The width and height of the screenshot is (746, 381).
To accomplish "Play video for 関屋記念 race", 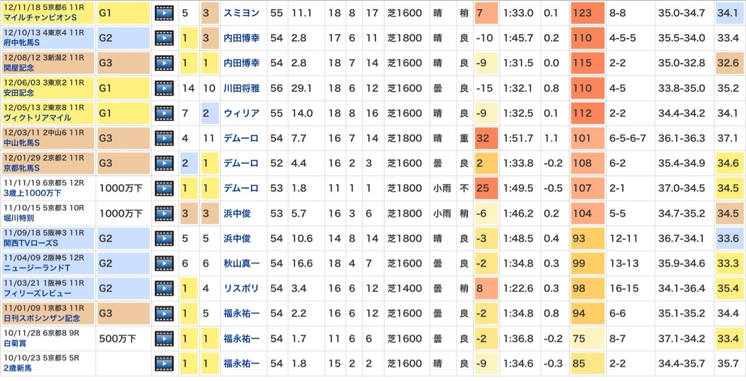I will (164, 63).
